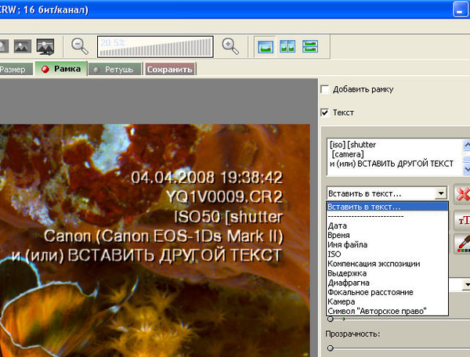Open the Ретушь tab
The image size is (470, 357).
click(x=115, y=70)
